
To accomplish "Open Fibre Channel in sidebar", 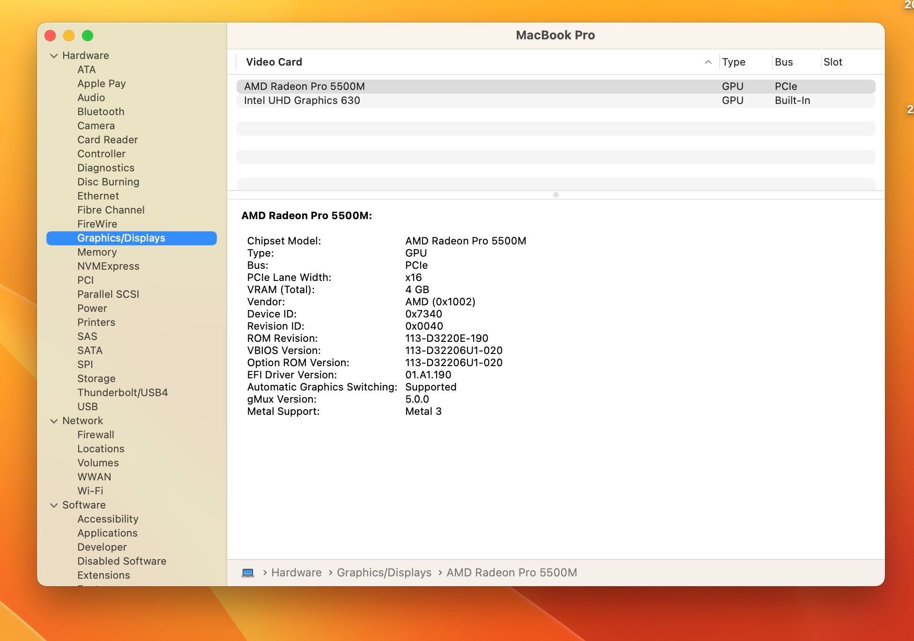I will (x=111, y=210).
